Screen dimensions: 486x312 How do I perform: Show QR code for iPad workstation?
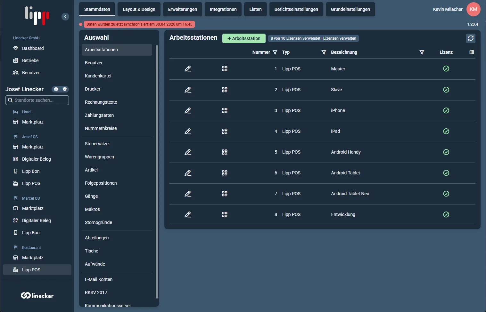(225, 131)
